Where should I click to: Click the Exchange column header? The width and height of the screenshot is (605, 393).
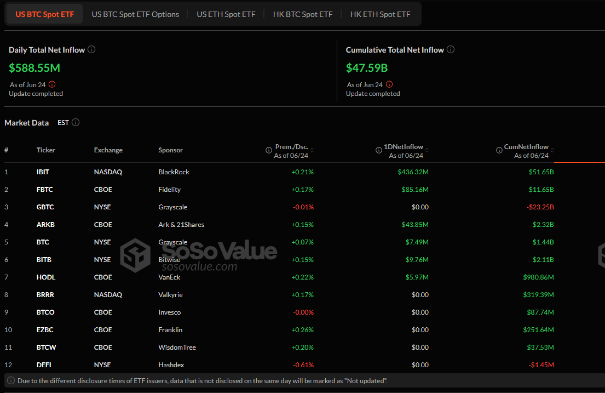[x=108, y=150]
